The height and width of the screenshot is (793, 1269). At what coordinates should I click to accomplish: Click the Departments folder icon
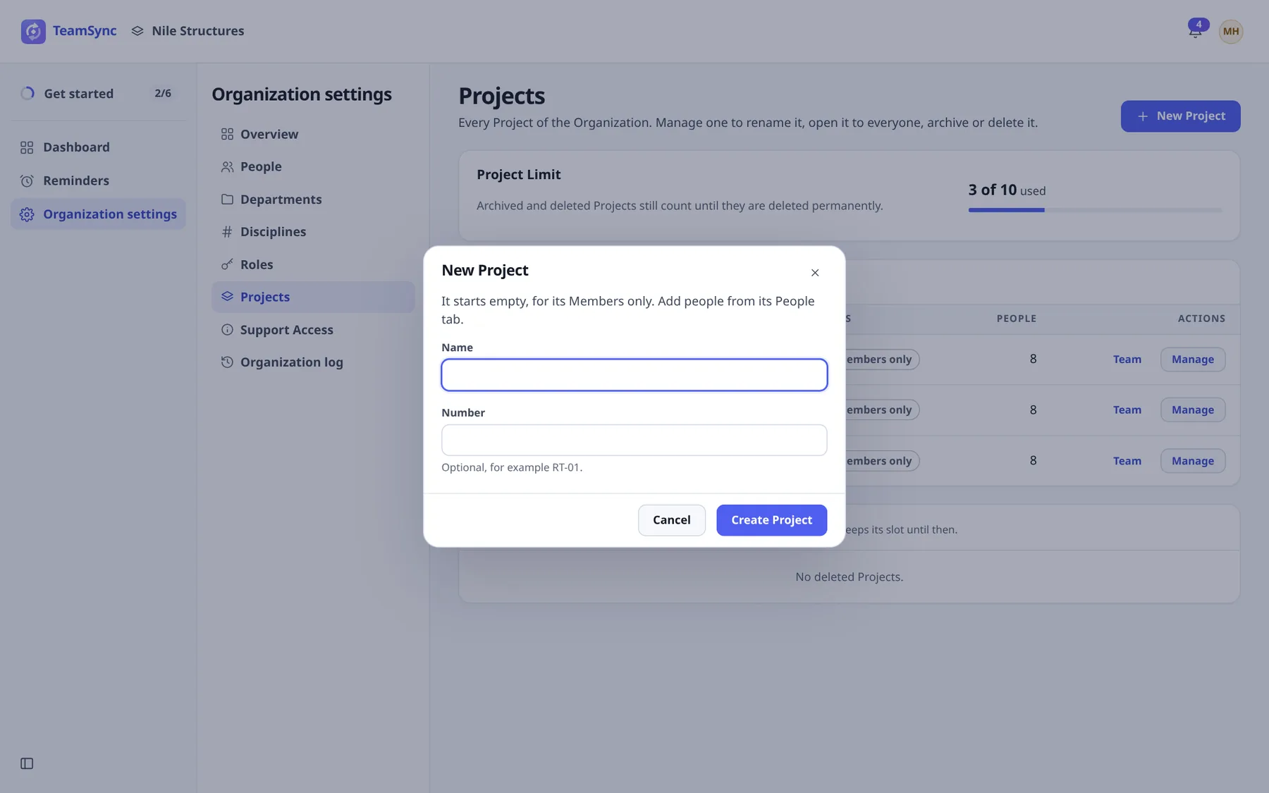pos(227,199)
